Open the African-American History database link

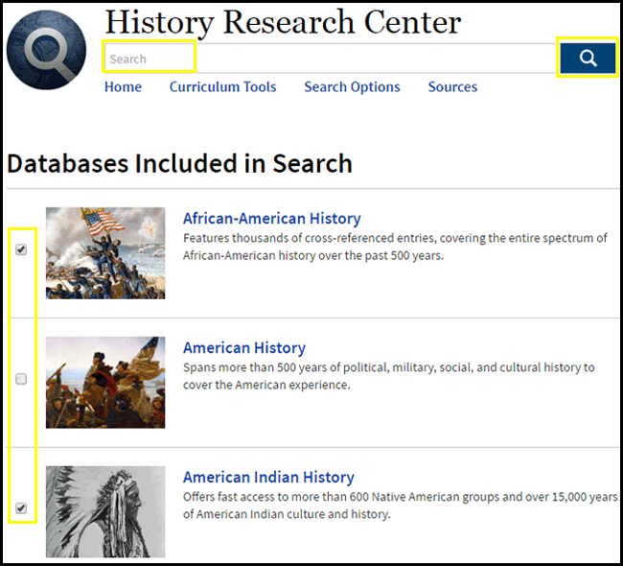point(271,218)
